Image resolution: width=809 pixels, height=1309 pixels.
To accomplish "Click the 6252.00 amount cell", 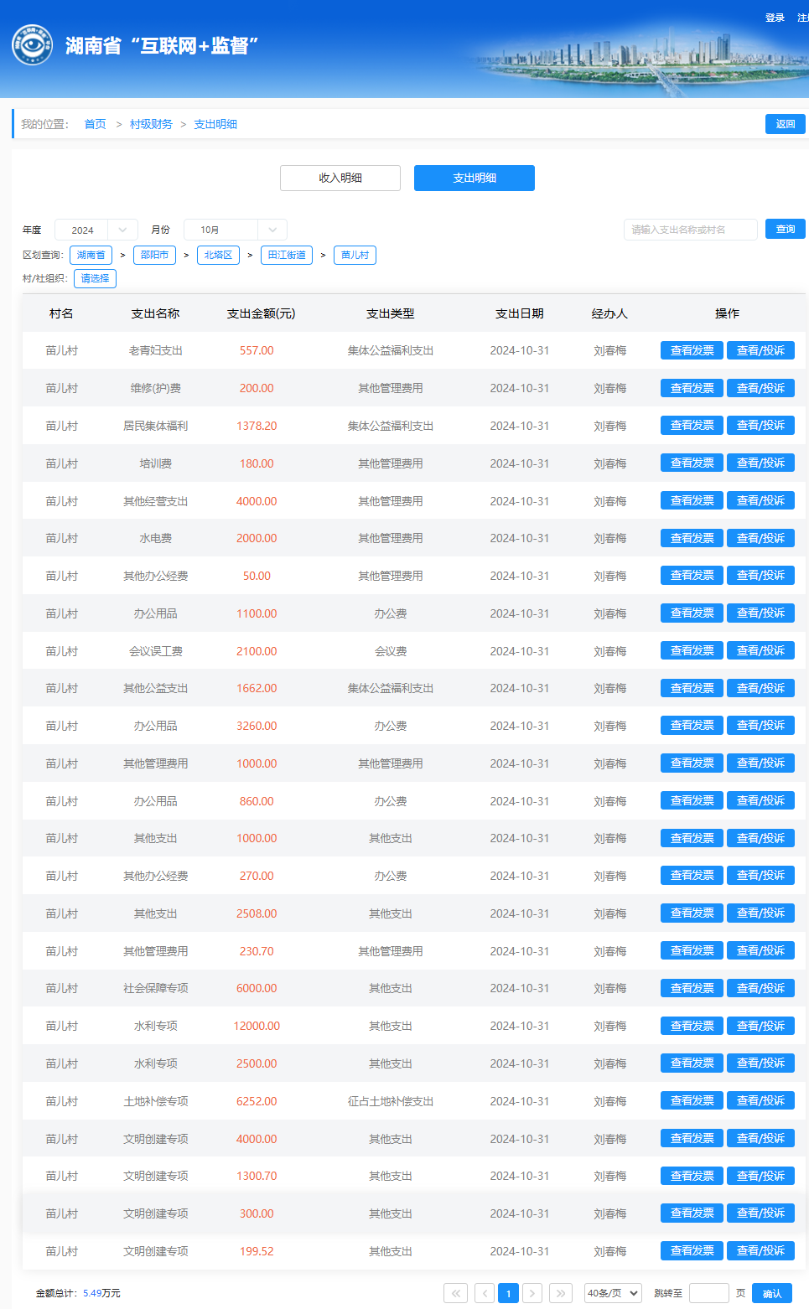I will pos(257,1101).
